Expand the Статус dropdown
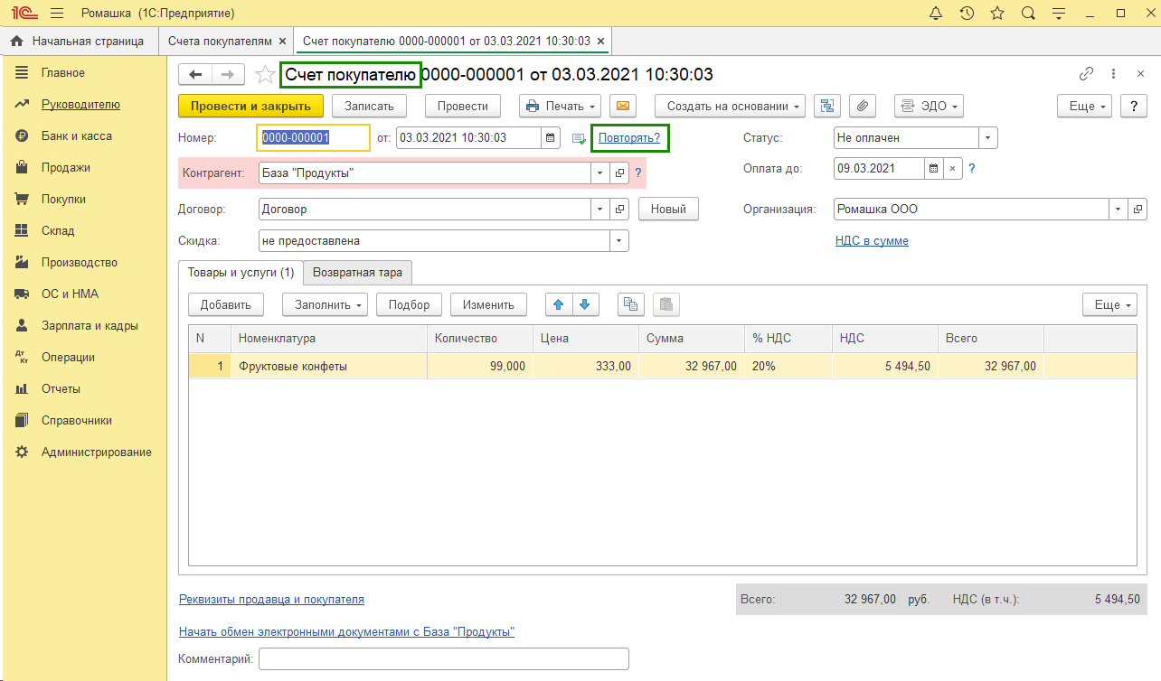1161x681 pixels. (x=988, y=138)
